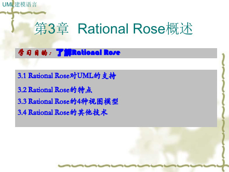Open the 3.3 Rational Rose的4种视图模型 link
The width and height of the screenshot is (229, 172).
click(68, 101)
